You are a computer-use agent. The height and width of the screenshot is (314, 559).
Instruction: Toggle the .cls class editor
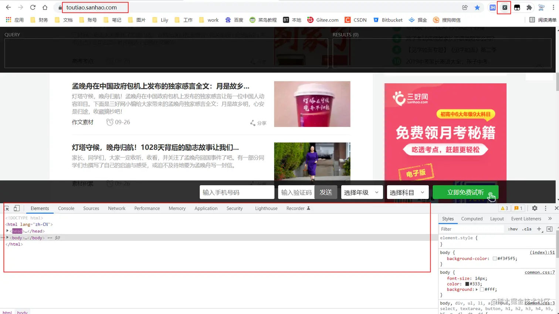tap(527, 229)
